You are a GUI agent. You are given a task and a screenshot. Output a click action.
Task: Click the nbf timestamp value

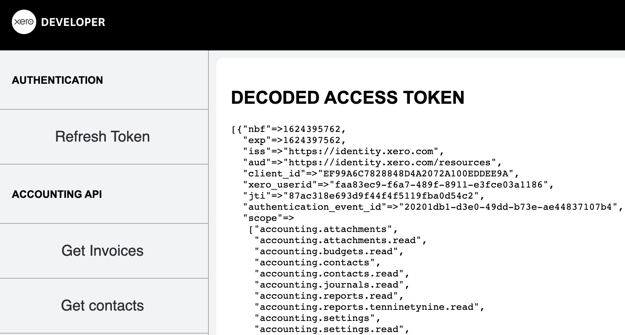point(312,129)
